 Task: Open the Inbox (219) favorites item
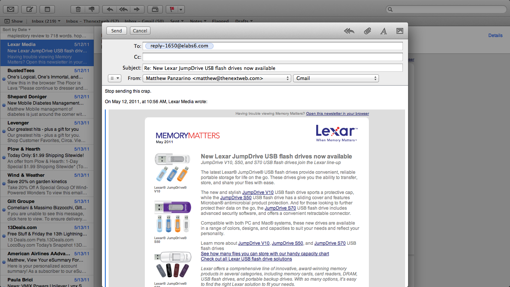pyautogui.click(x=46, y=21)
